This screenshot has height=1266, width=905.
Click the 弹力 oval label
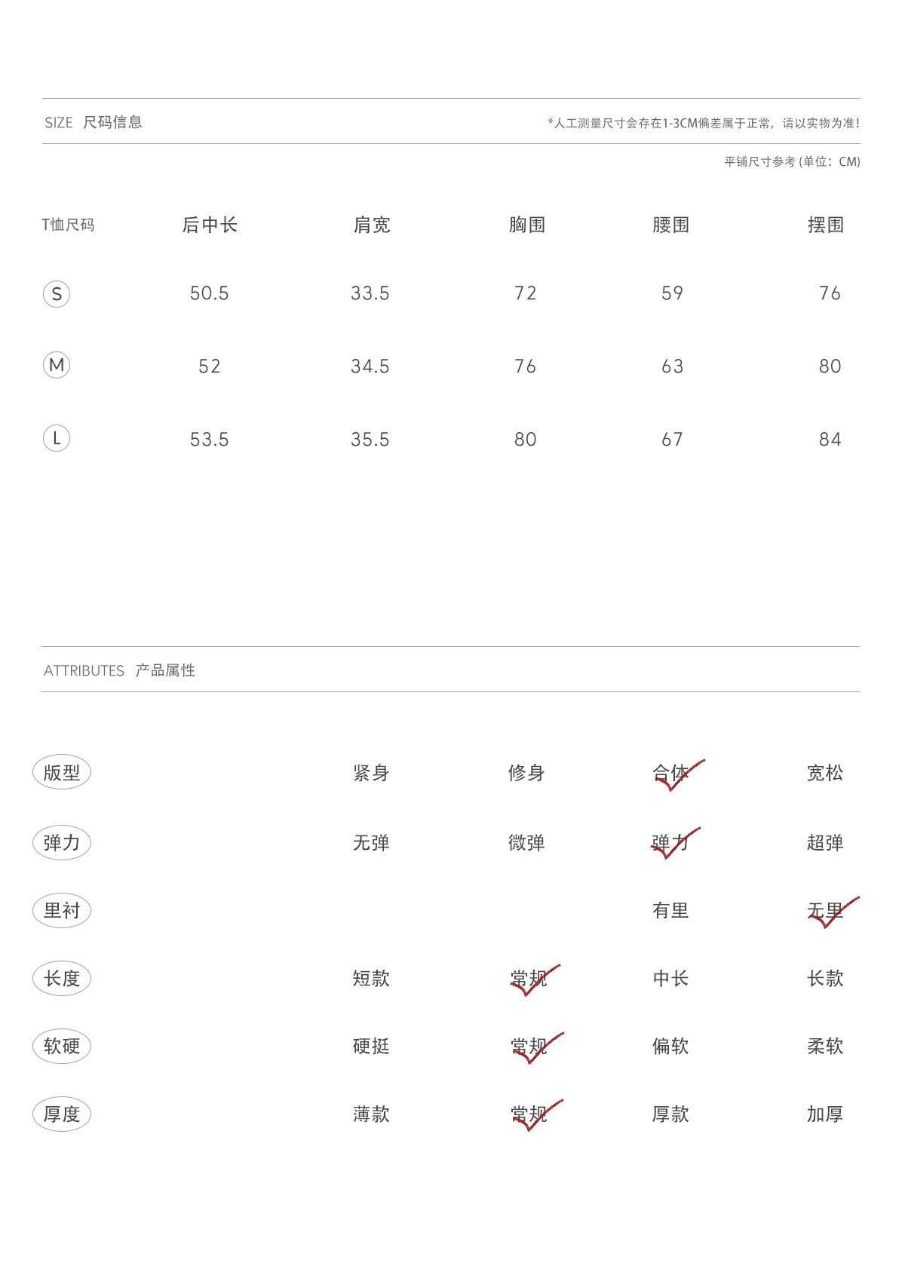tap(62, 842)
